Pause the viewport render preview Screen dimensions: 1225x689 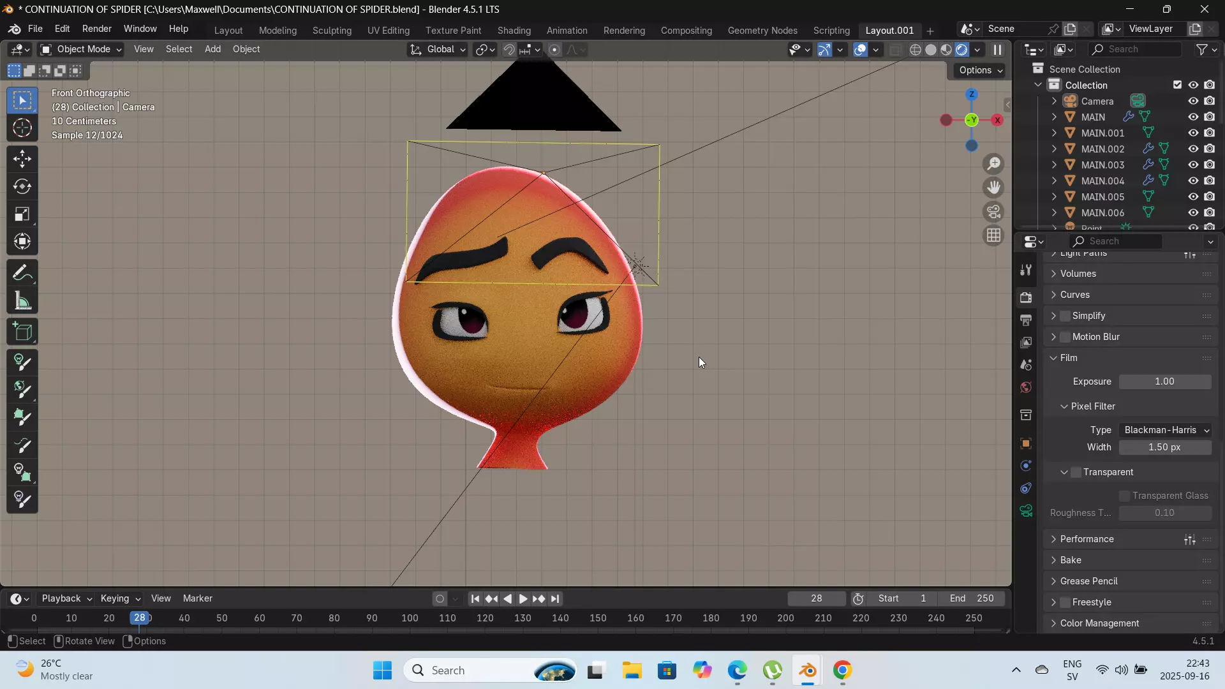coord(998,50)
